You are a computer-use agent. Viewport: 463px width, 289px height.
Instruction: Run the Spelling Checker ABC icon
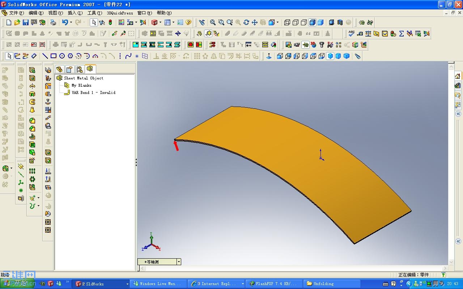click(x=351, y=34)
